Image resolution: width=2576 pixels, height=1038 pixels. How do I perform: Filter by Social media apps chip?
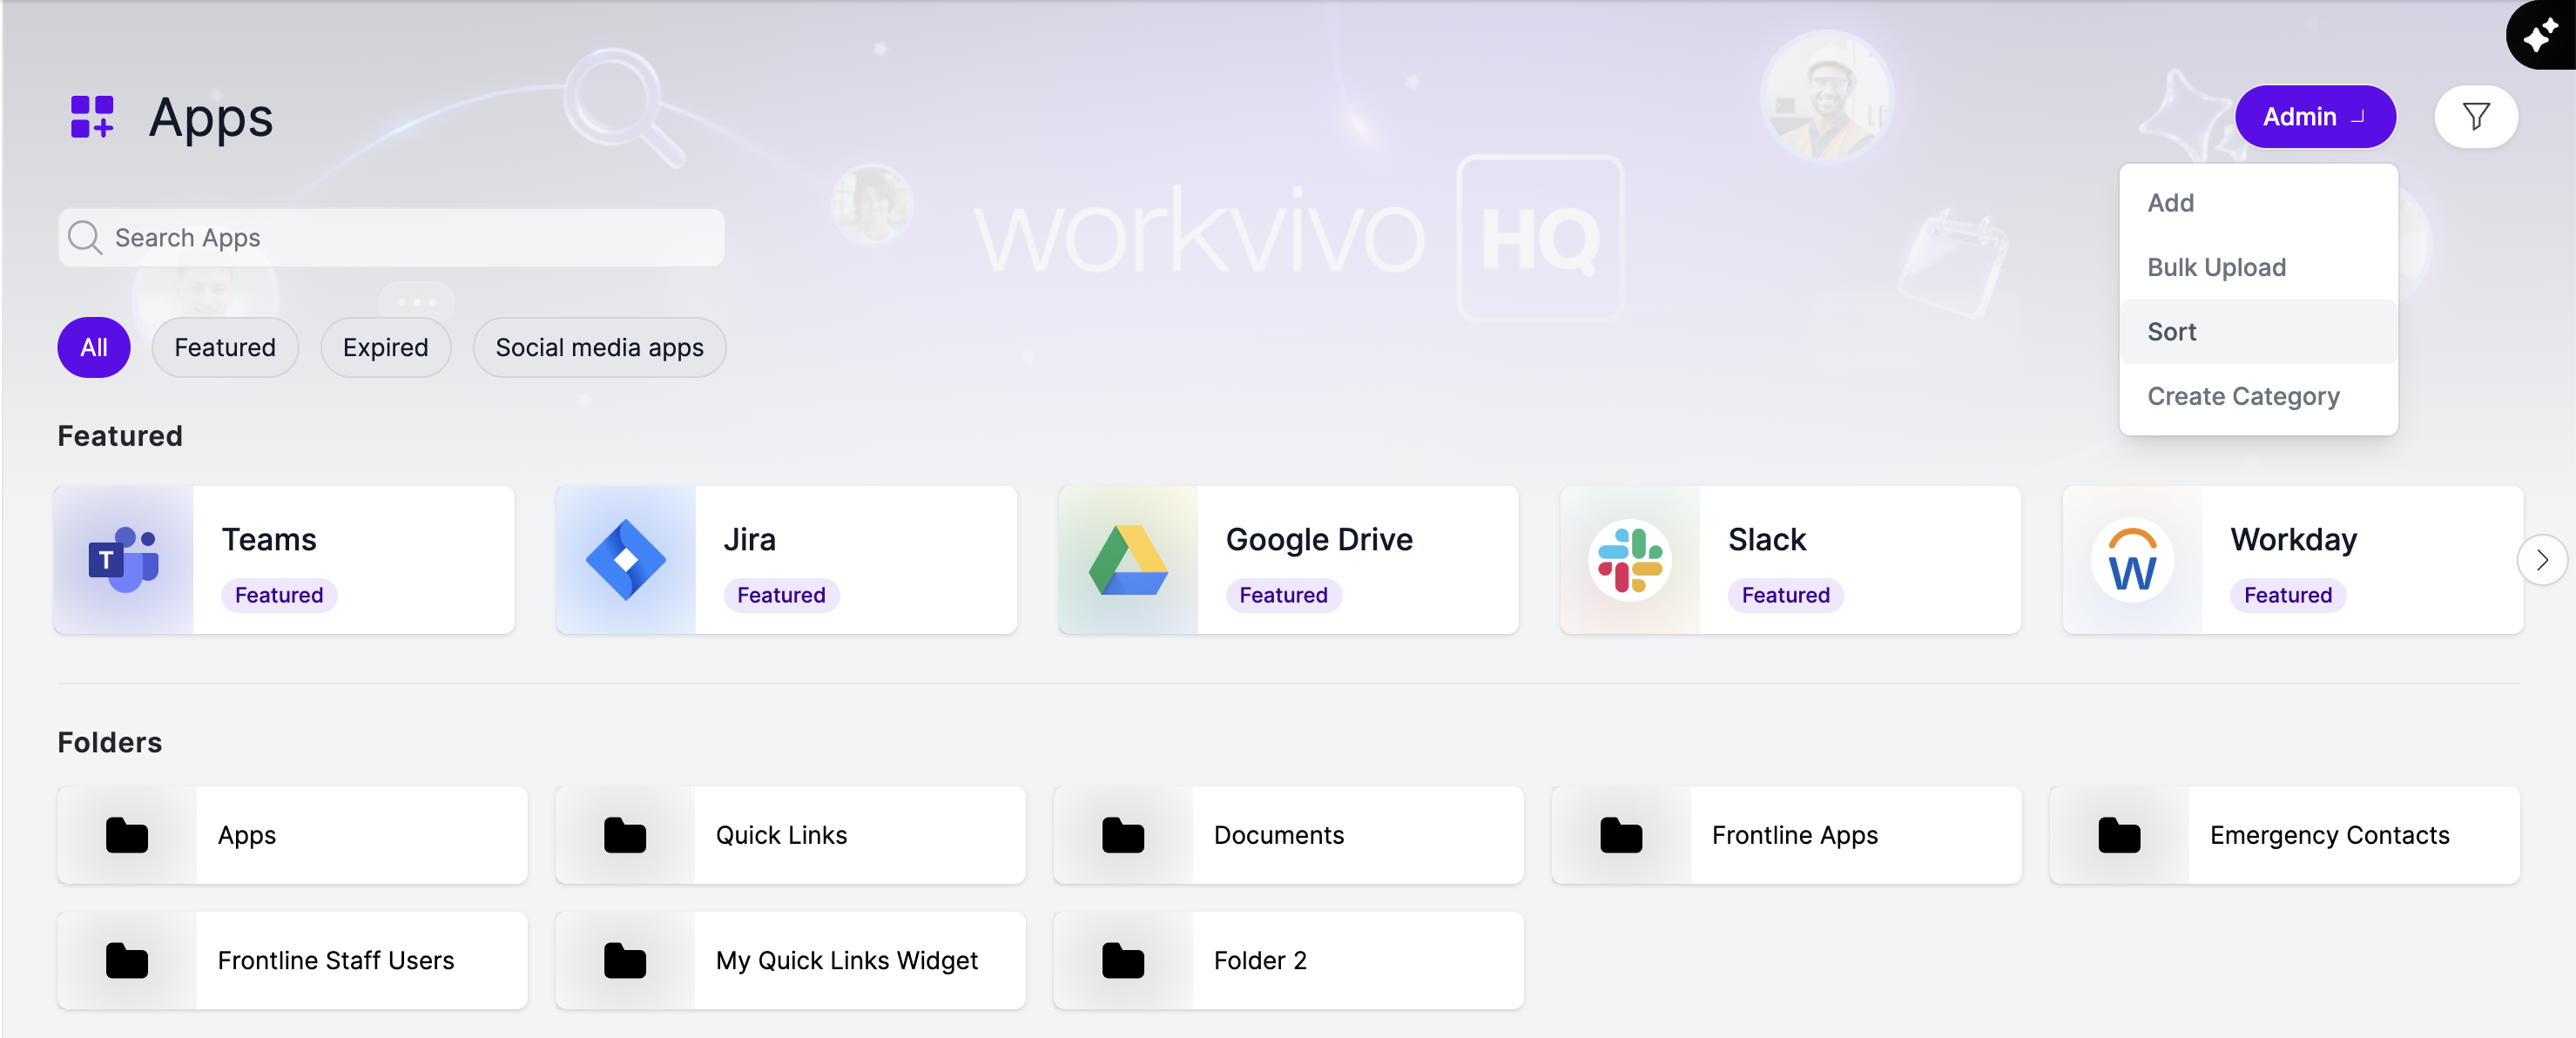[600, 347]
